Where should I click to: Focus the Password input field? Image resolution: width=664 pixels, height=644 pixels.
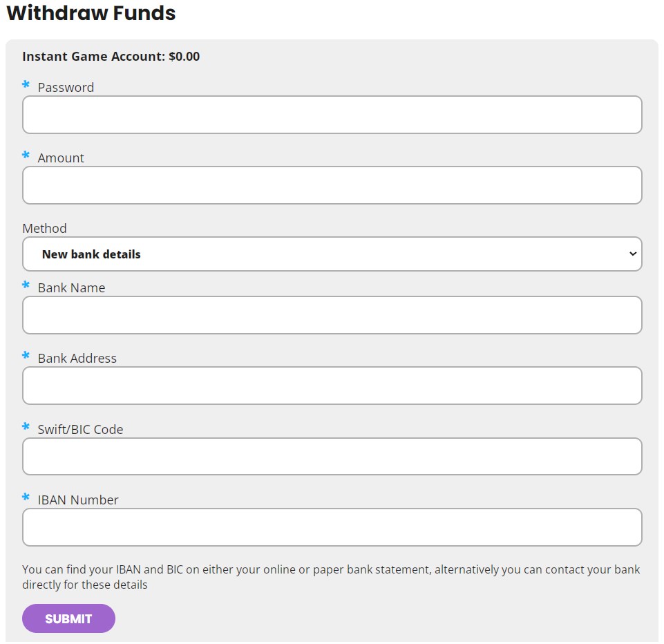332,115
